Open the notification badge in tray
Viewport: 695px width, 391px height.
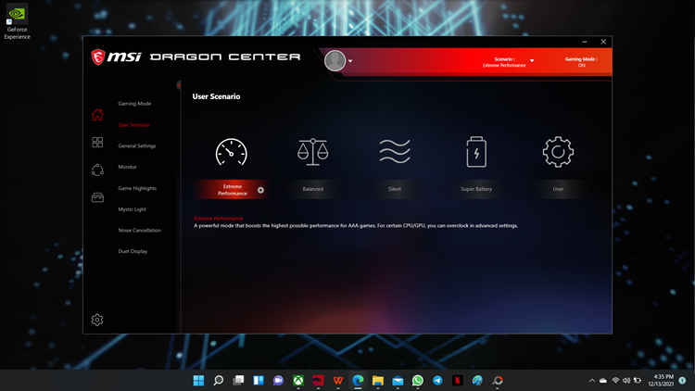pos(683,381)
